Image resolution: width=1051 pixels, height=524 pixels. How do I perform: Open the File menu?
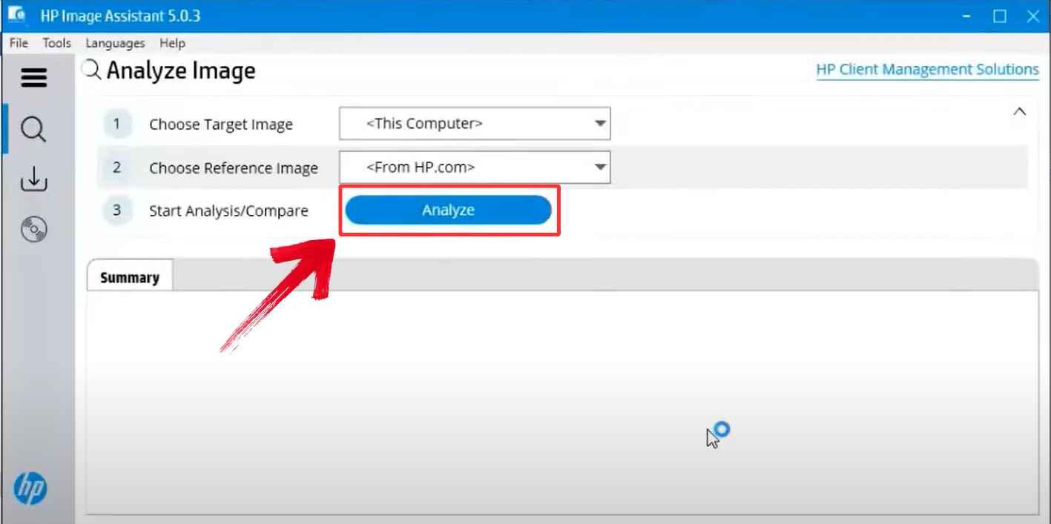coord(19,43)
